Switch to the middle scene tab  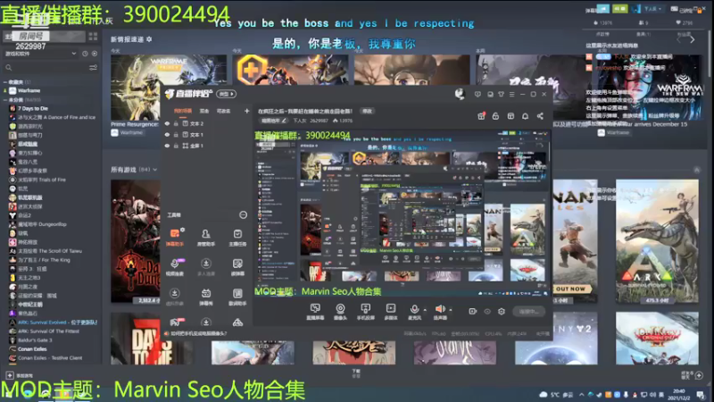pyautogui.click(x=204, y=111)
